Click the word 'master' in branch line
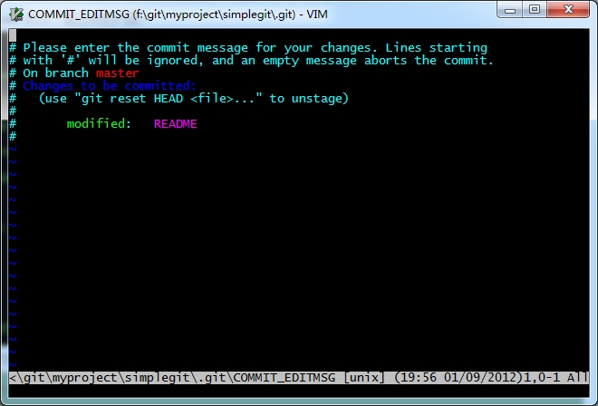Viewport: 598px width, 406px height. pos(118,72)
